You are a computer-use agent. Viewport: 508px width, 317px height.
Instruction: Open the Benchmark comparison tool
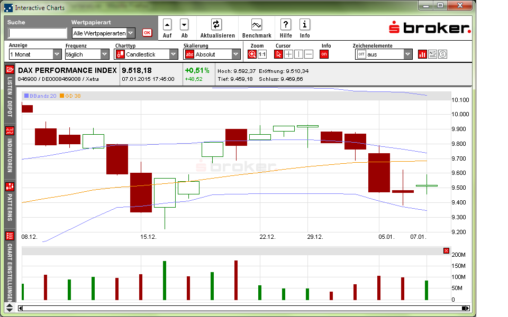257,25
